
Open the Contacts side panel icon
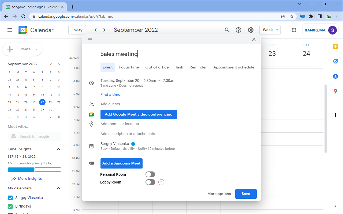(x=335, y=76)
